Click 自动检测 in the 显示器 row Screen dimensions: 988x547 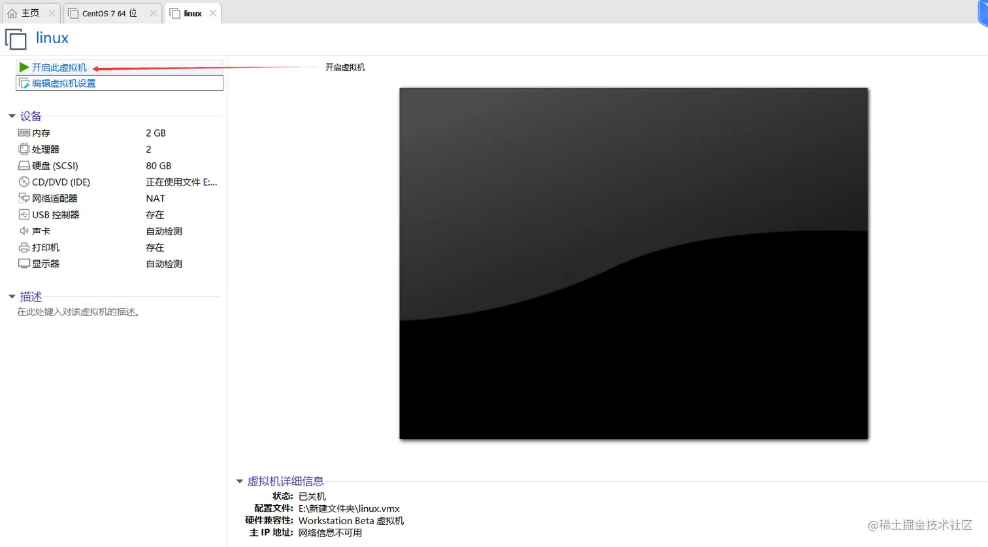(x=164, y=264)
